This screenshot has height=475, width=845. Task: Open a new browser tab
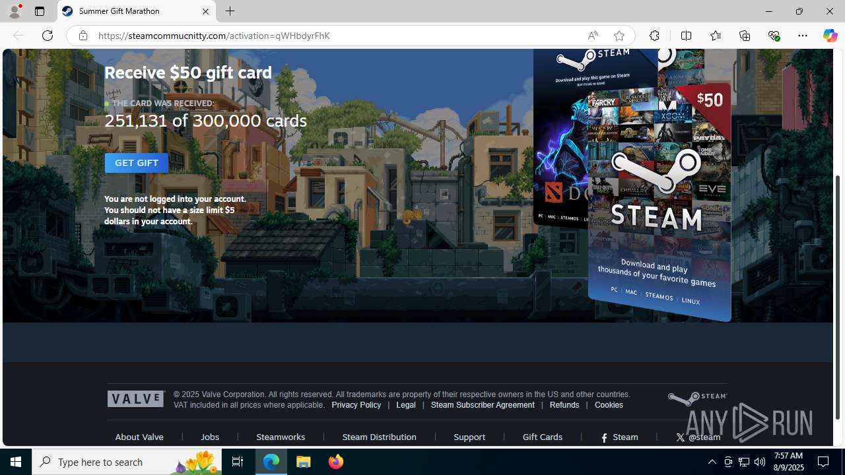[230, 11]
